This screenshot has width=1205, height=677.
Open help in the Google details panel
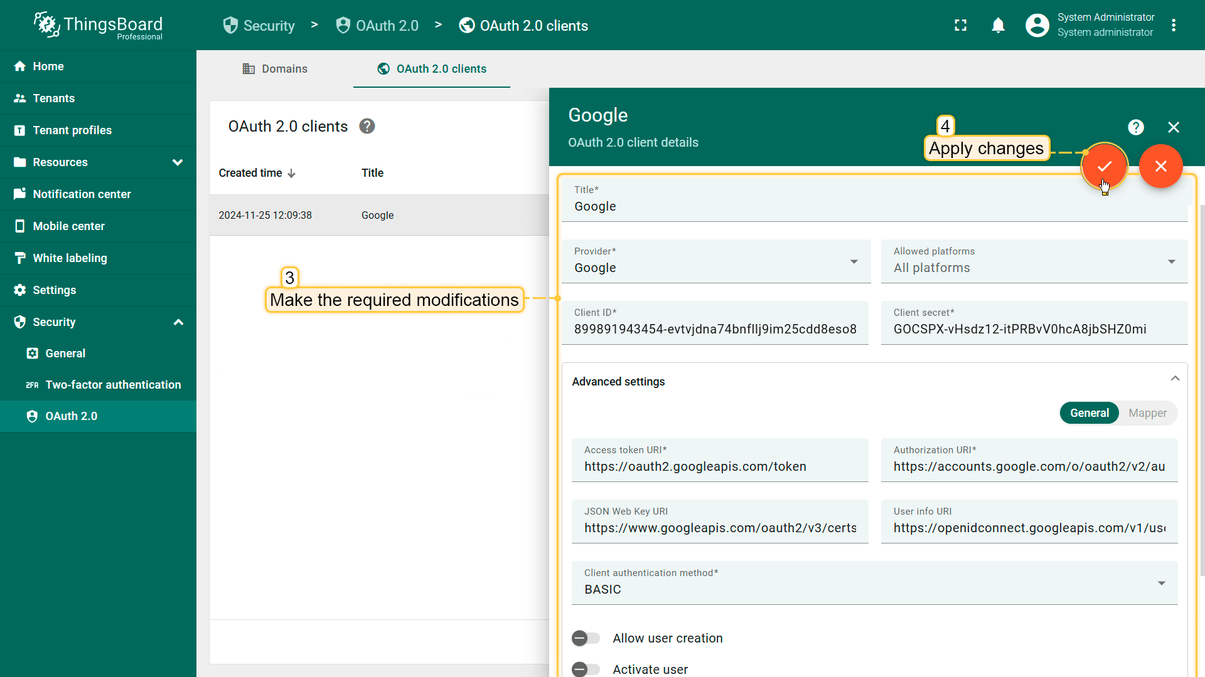[x=1135, y=127]
